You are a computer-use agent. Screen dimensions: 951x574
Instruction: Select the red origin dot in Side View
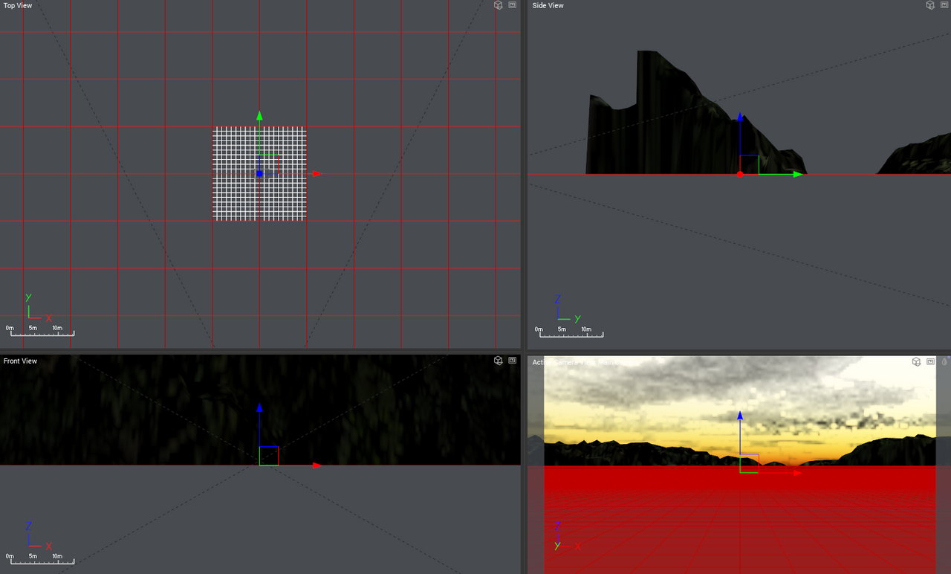click(x=740, y=174)
